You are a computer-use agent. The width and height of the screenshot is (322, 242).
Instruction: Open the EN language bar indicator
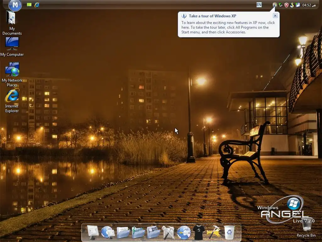(259, 5)
